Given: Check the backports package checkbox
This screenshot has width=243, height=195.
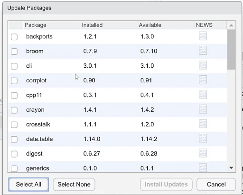Looking at the screenshot, I should tap(14, 37).
